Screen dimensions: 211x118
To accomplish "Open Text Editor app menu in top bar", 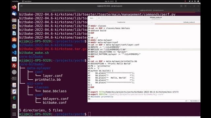I will (27, 1).
